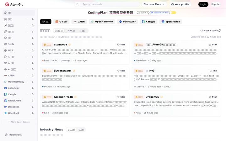Open OpenBMB in the sidebar
Image resolution: width=226 pixels, height=141 pixels.
coord(13,113)
